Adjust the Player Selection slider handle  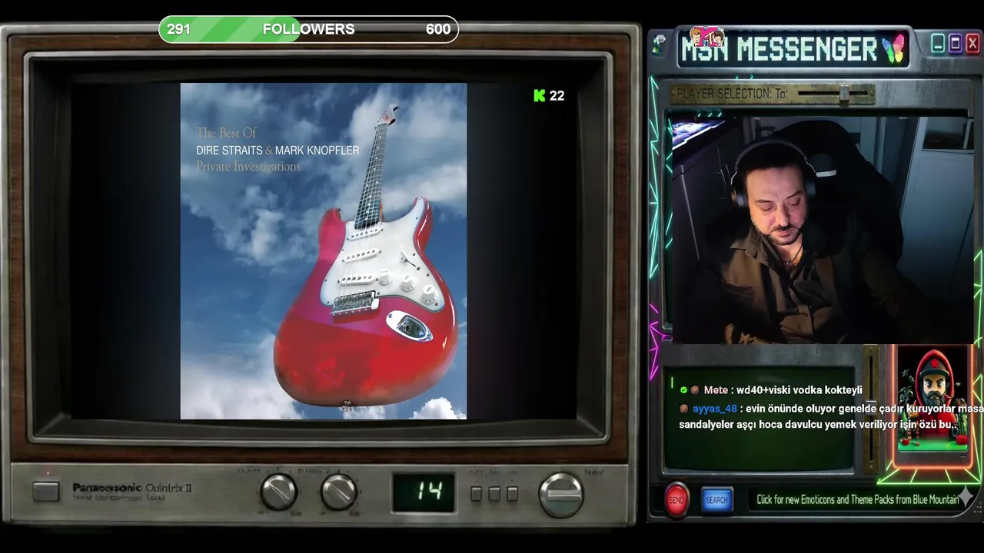(844, 94)
